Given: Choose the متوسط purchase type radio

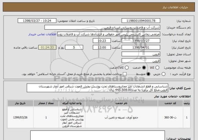Looking at the screenshot, I should (148, 74).
